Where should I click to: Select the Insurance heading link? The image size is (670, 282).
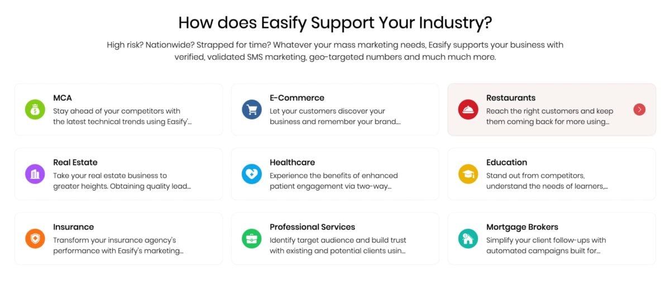click(73, 227)
